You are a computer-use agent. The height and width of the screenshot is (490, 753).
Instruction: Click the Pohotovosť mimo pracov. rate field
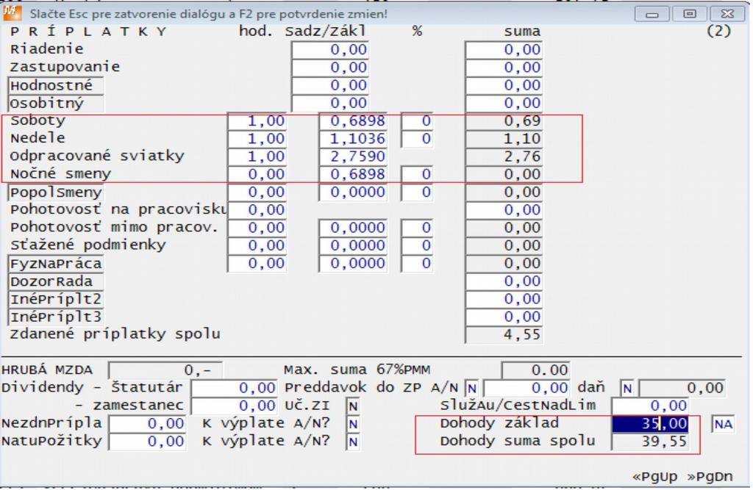[353, 228]
